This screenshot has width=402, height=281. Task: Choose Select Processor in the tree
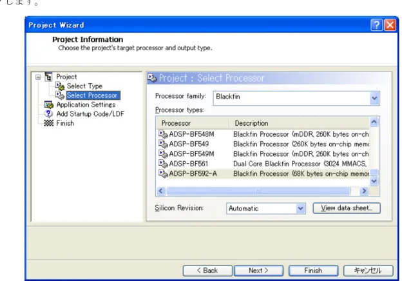93,95
